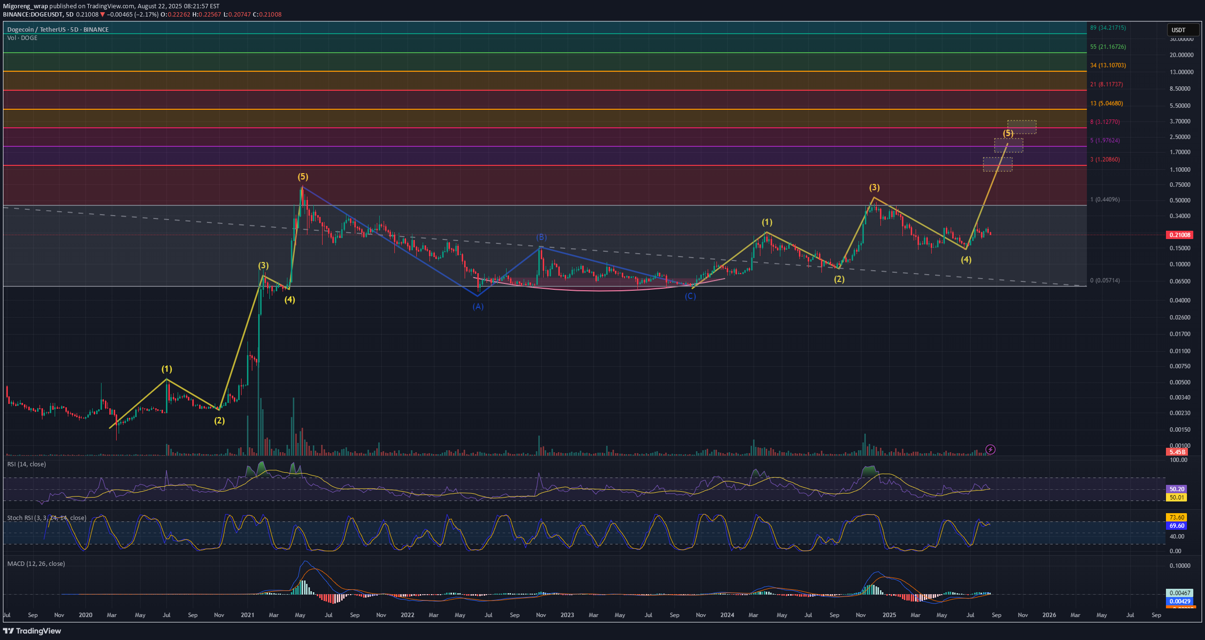Select the Fibonacci level 8 (3.12770)
1205x640 pixels.
[1105, 122]
